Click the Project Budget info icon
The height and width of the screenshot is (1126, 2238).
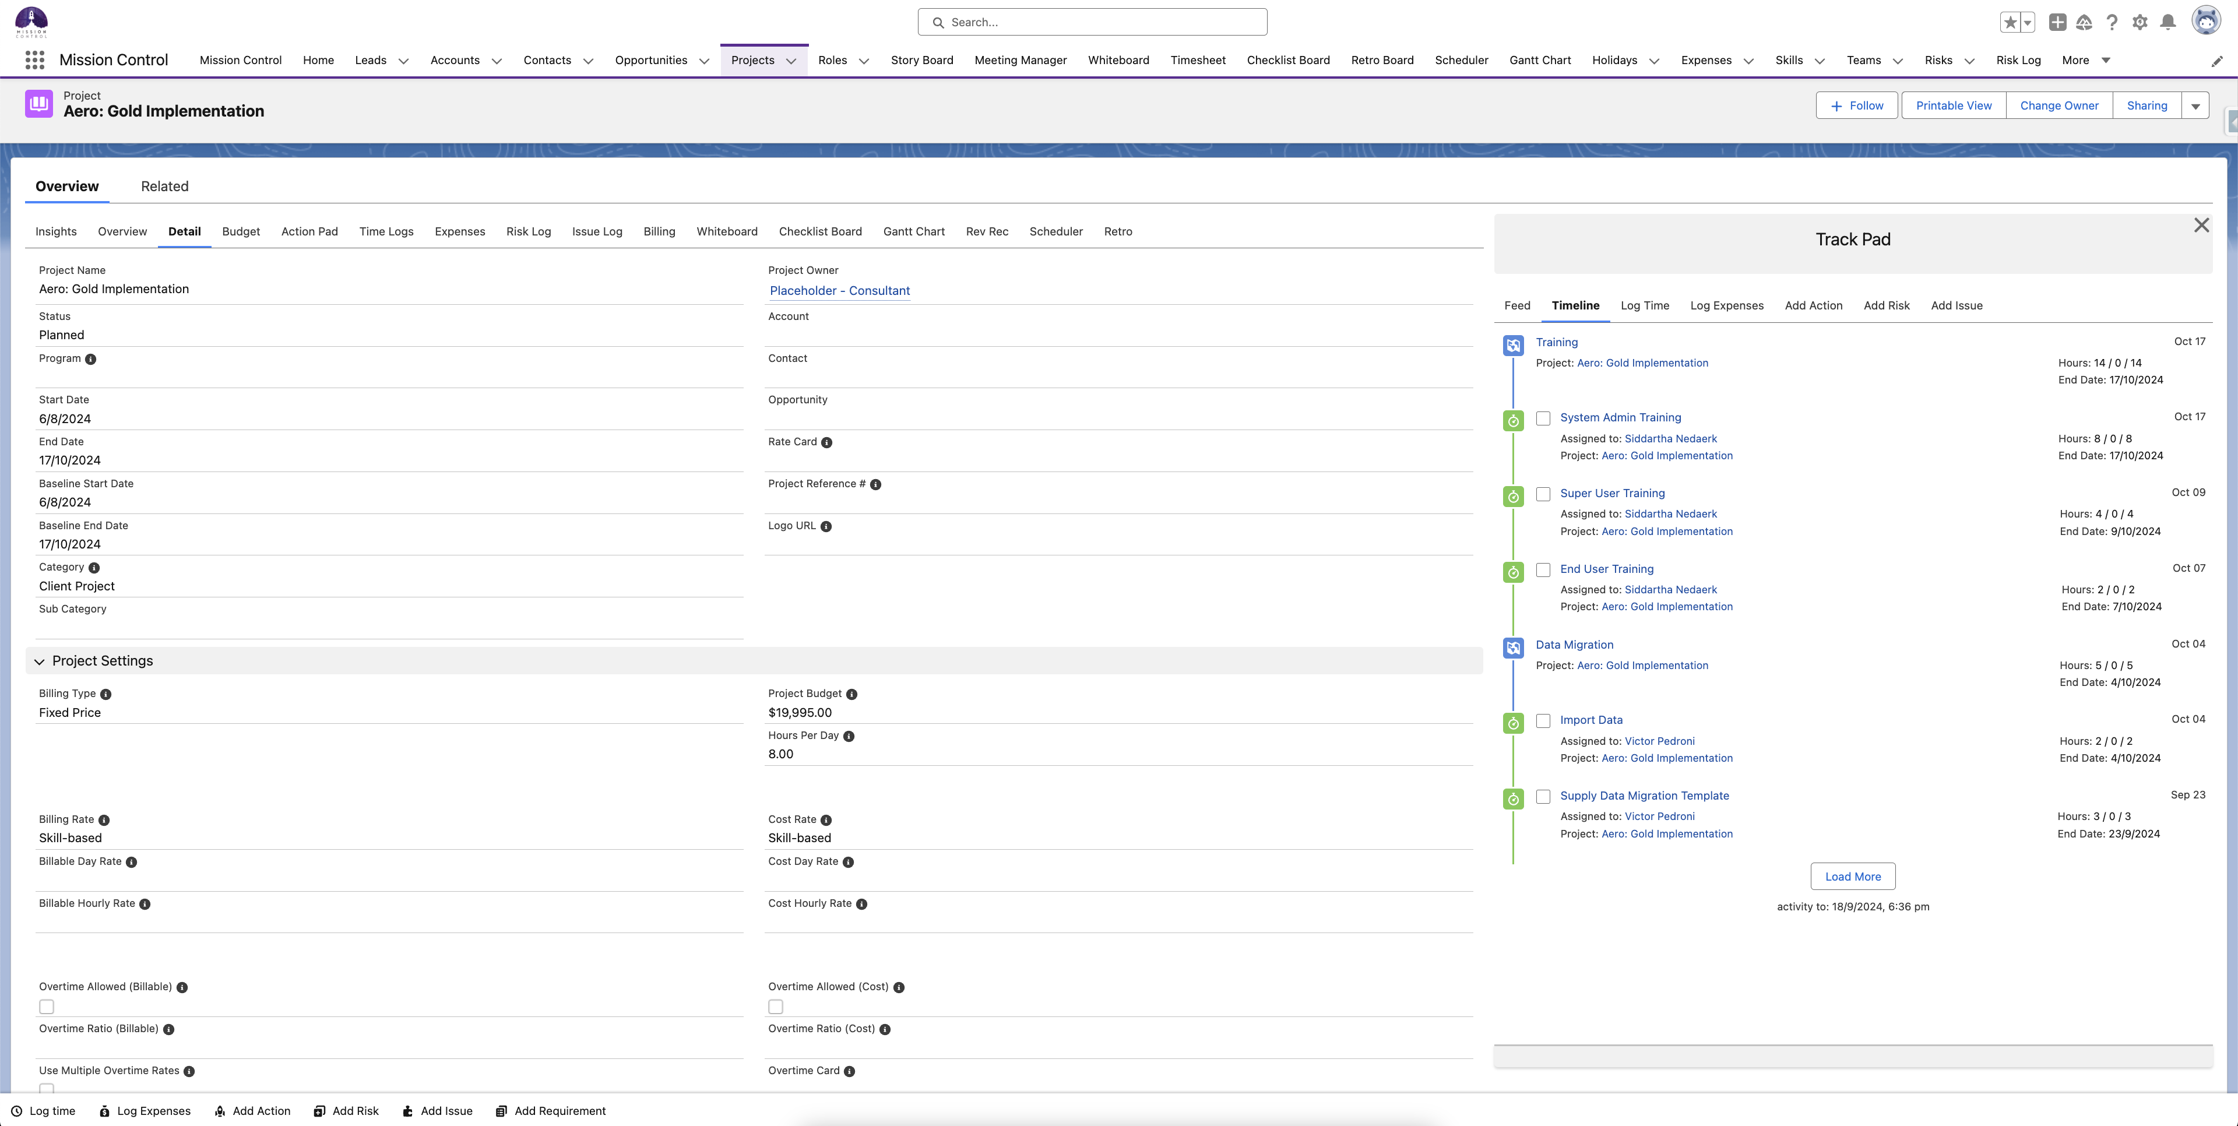pos(851,694)
